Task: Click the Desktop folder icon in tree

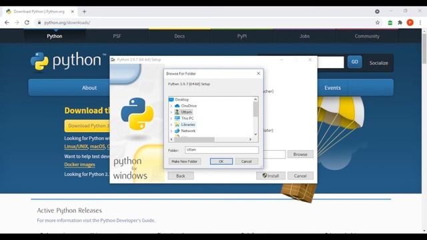Action: pos(171,99)
